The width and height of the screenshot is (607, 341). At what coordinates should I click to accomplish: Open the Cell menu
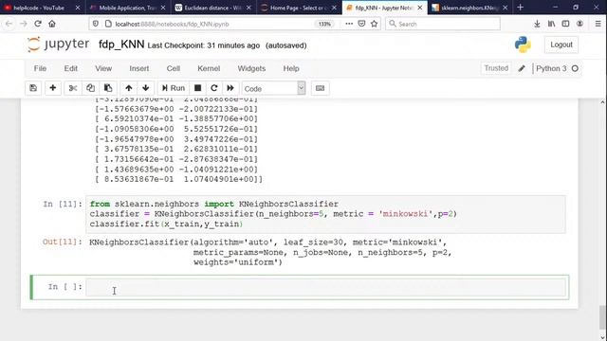(x=173, y=68)
